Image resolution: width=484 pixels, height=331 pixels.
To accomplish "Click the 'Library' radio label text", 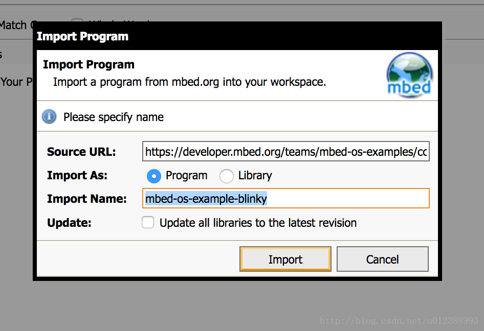I will pos(255,175).
